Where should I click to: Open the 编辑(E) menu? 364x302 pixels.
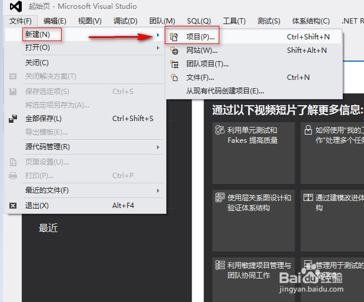tap(55, 21)
